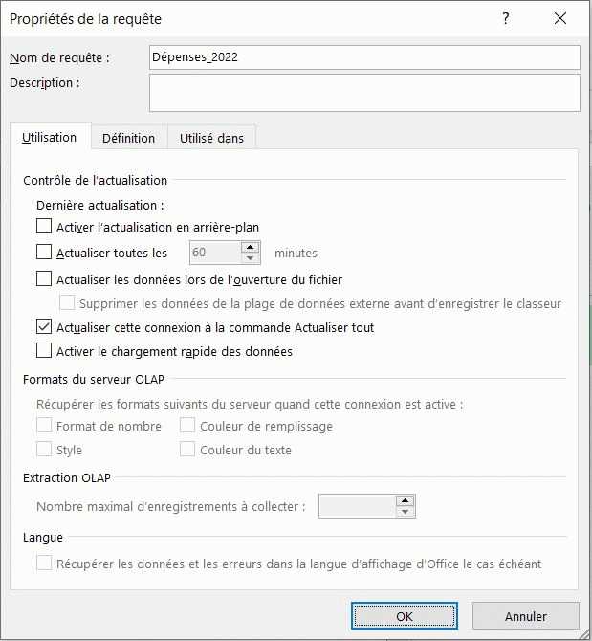Toggle Actualiser toutes les checkbox
This screenshot has width=592, height=641.
click(44, 253)
